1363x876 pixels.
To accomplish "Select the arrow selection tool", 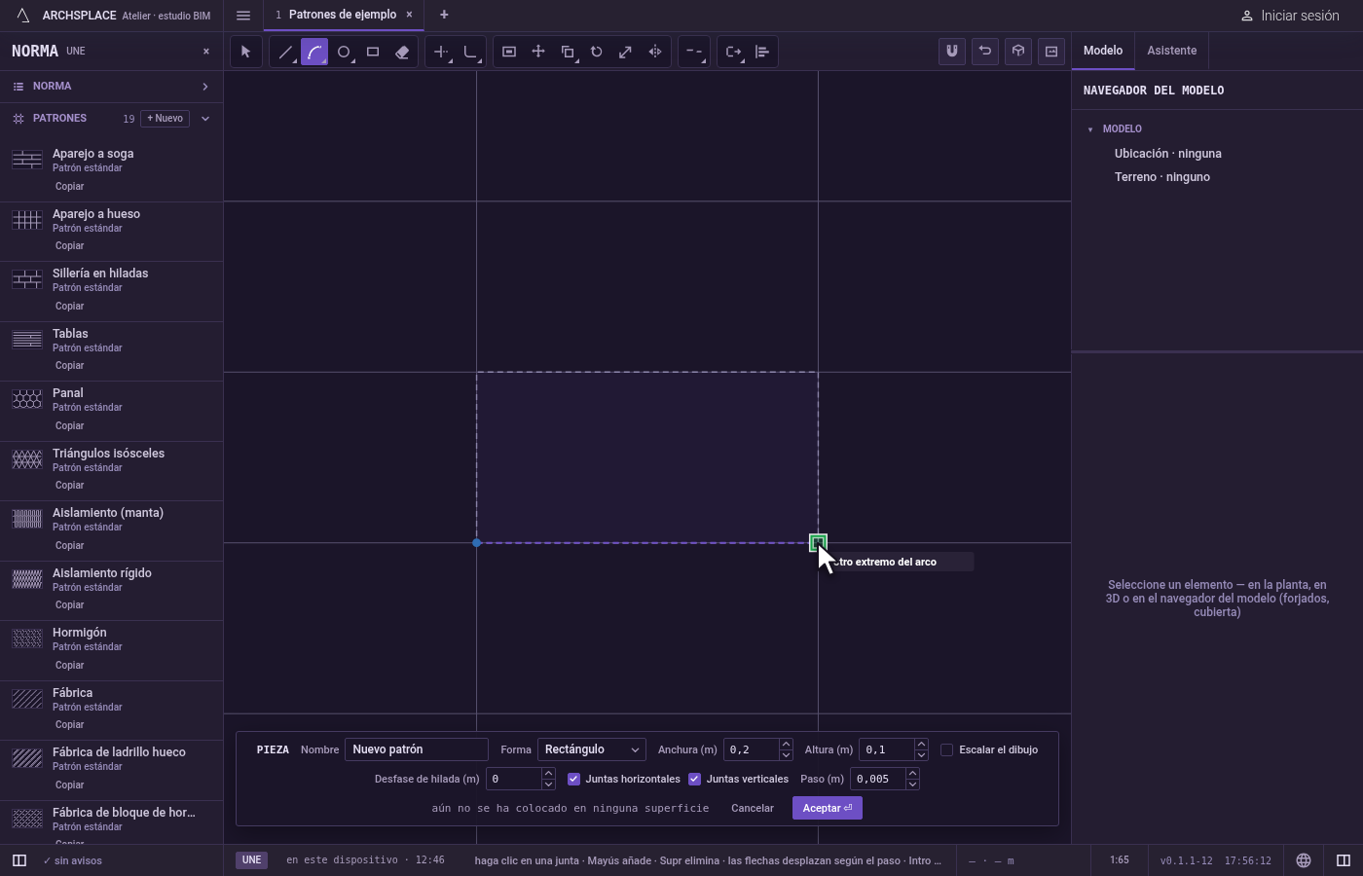I will click(x=245, y=52).
